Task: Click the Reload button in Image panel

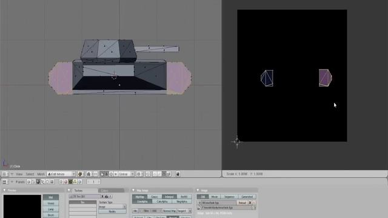Action: (242, 203)
